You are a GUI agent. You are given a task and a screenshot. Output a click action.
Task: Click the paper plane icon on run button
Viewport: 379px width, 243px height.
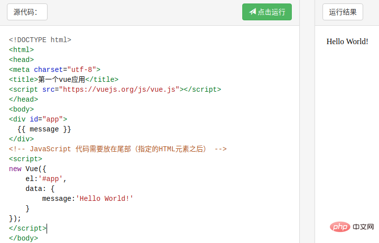pos(252,12)
